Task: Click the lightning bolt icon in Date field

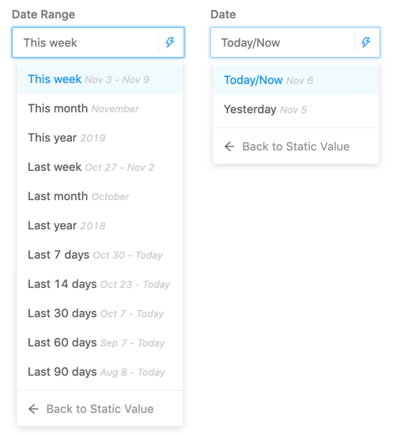Action: [x=366, y=43]
